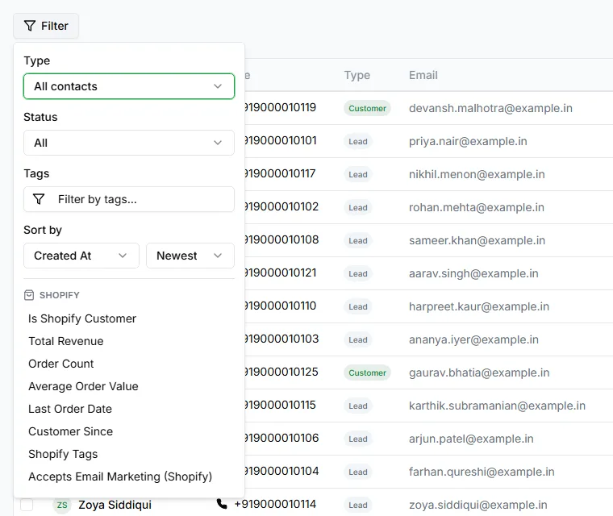Click phone number ending 010119

point(281,107)
